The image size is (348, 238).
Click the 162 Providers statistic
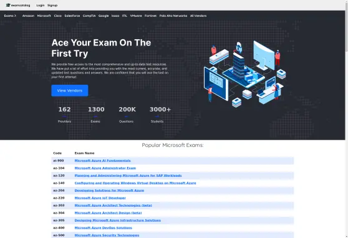pyautogui.click(x=64, y=115)
